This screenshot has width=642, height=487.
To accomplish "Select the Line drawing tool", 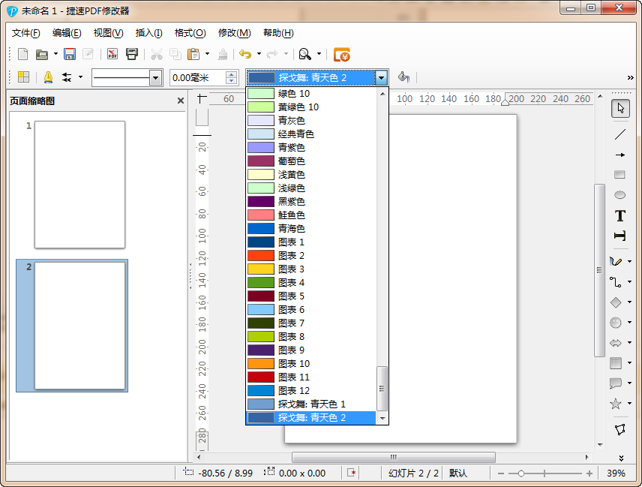I will click(x=619, y=135).
